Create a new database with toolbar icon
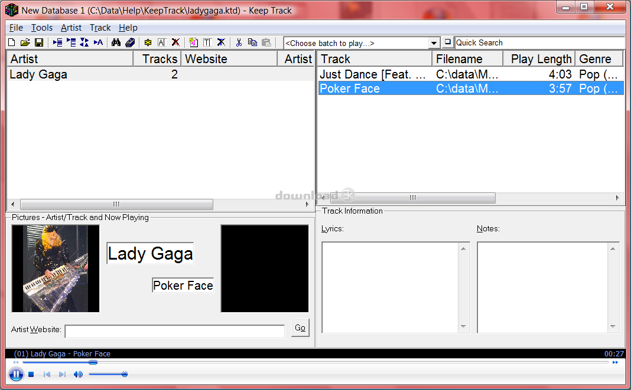The image size is (631, 390). click(12, 42)
